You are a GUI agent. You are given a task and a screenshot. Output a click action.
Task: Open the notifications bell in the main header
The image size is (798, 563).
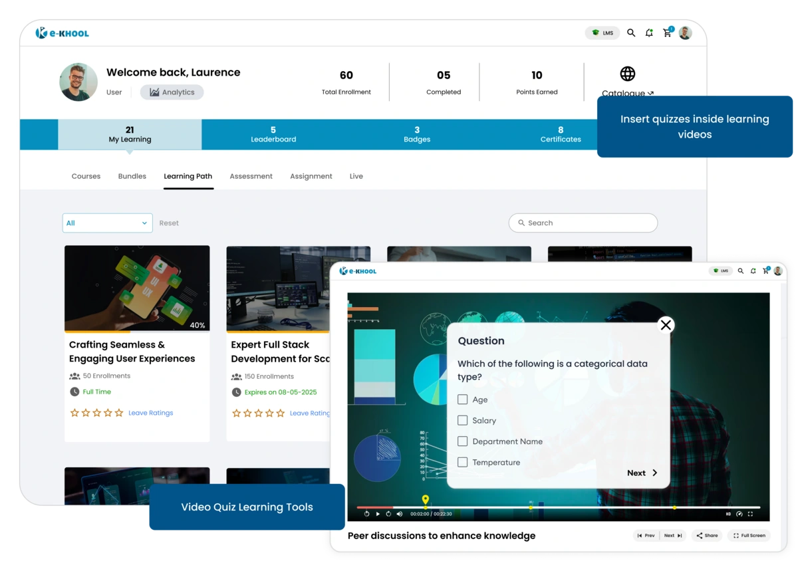tap(649, 33)
